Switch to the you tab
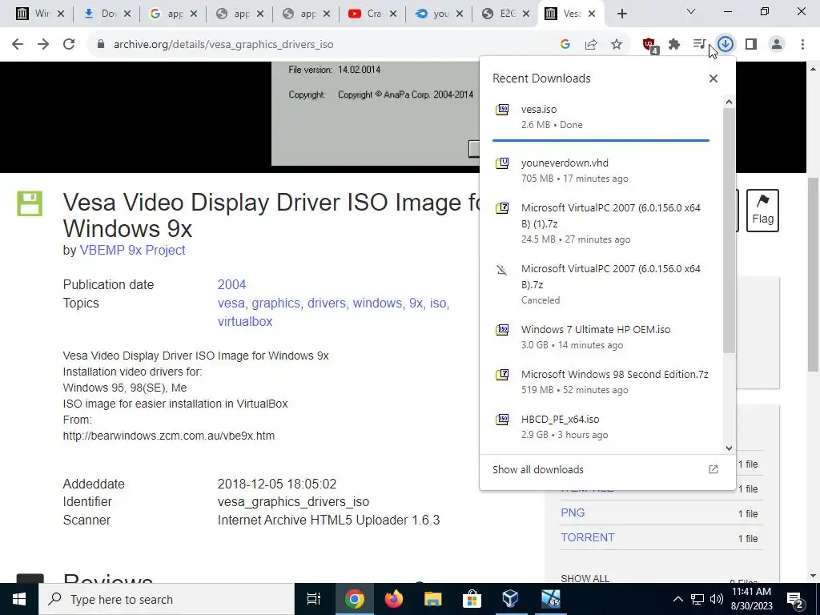The height and width of the screenshot is (615, 820). point(438,14)
